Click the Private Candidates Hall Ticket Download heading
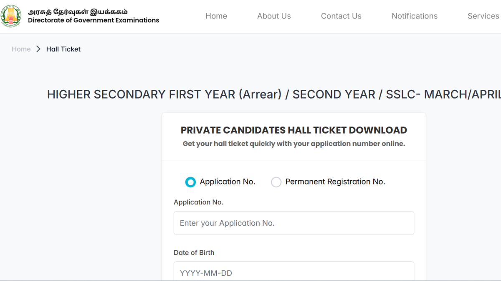This screenshot has height=281, width=501. pos(294,130)
